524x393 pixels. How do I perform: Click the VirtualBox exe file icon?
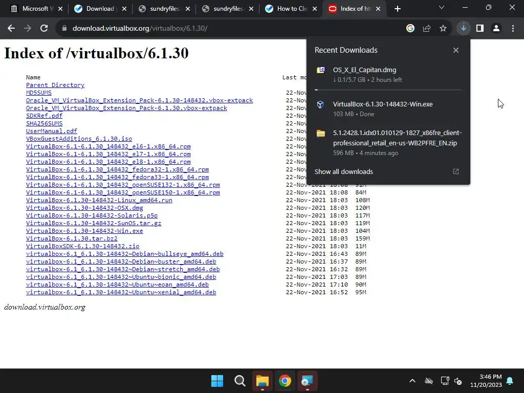tap(320, 104)
